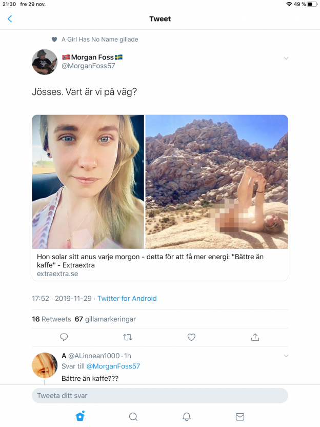Like the tweet using the heart icon
The width and height of the screenshot is (320, 427).
191,337
